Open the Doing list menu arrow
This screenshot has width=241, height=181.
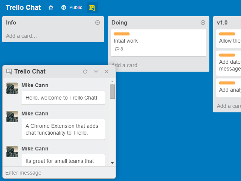[x=203, y=23]
